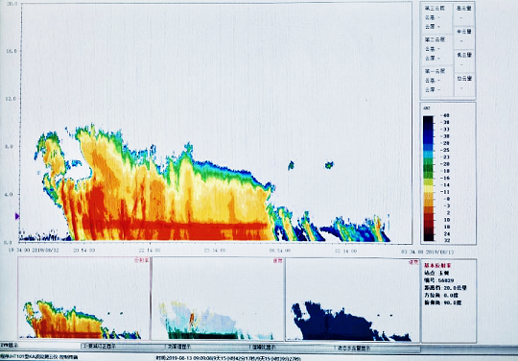
Task: Pick the blue -30 dBZ swatch in the color legend
Action: 429,136
